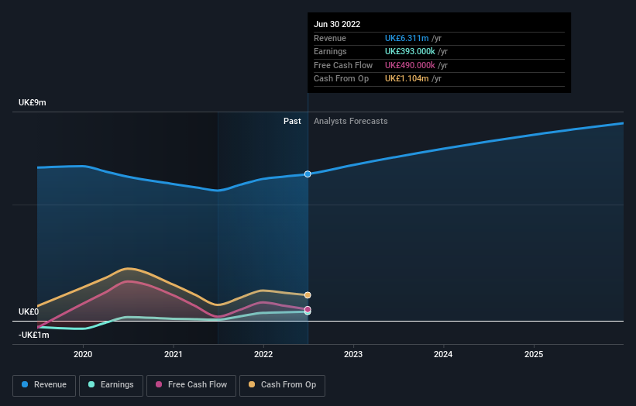Click the 2022 x-axis label
Viewport: 636px width, 406px height.
pyautogui.click(x=263, y=354)
